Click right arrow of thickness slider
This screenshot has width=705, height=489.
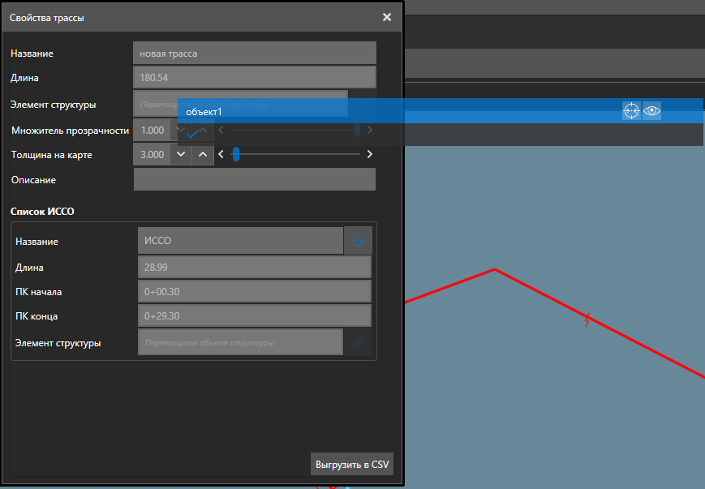370,154
